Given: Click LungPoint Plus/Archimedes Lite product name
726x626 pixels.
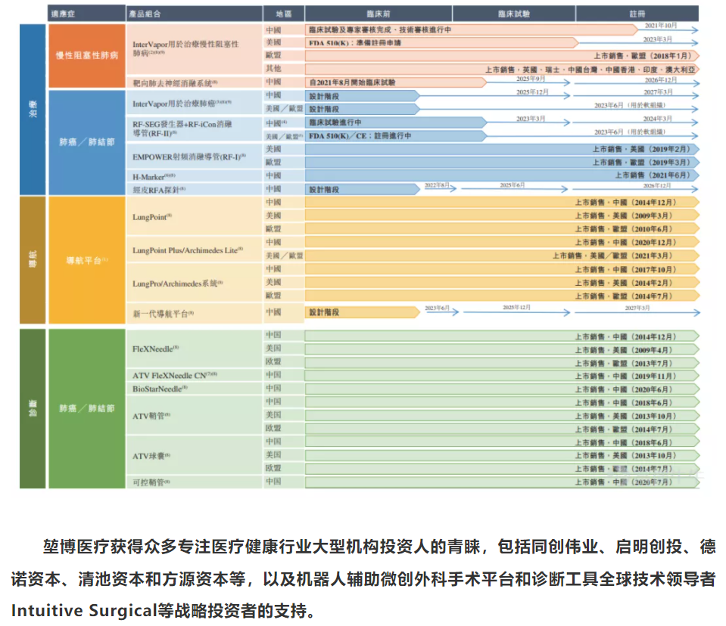Looking at the screenshot, I should (x=188, y=250).
